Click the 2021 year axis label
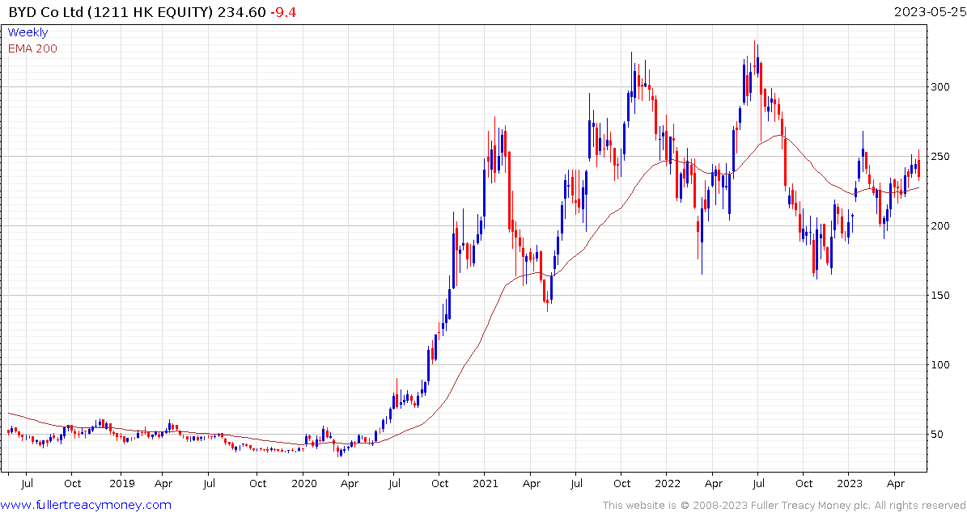Viewport: 967px width, 517px height. pos(486,484)
